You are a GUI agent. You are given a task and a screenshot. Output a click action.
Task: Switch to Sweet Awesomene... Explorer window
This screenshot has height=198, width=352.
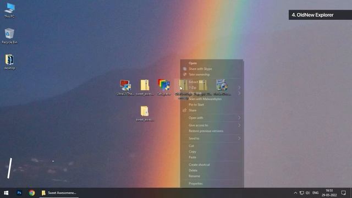59,193
